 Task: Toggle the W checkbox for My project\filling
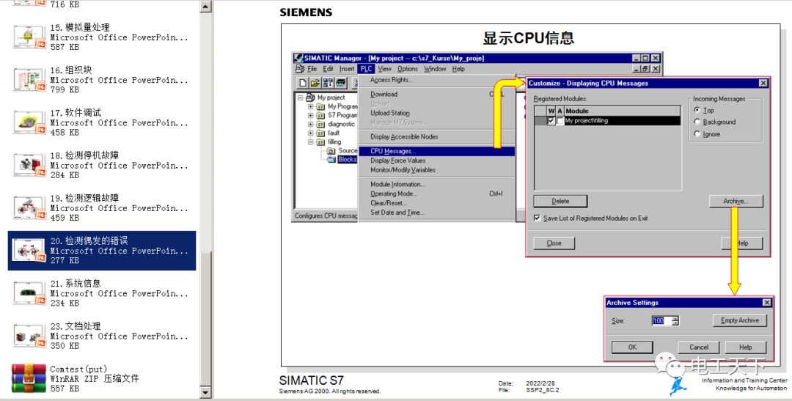(x=551, y=121)
